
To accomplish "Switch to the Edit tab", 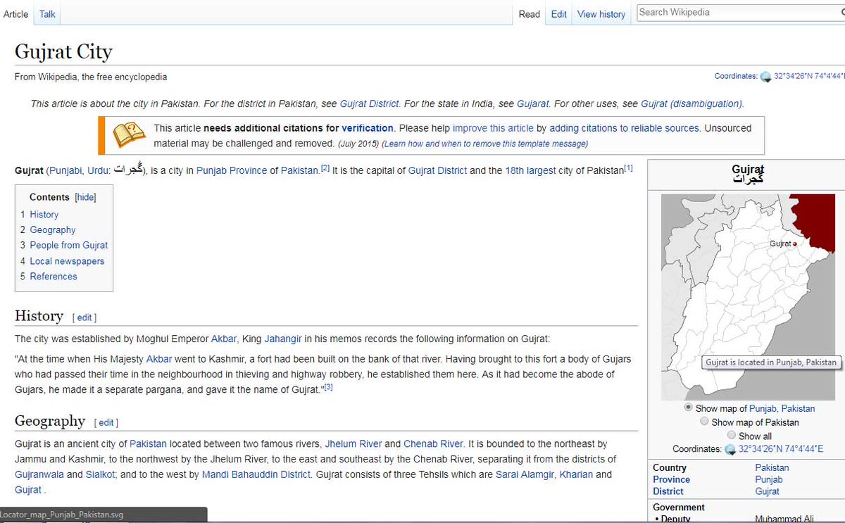I will click(x=559, y=14).
